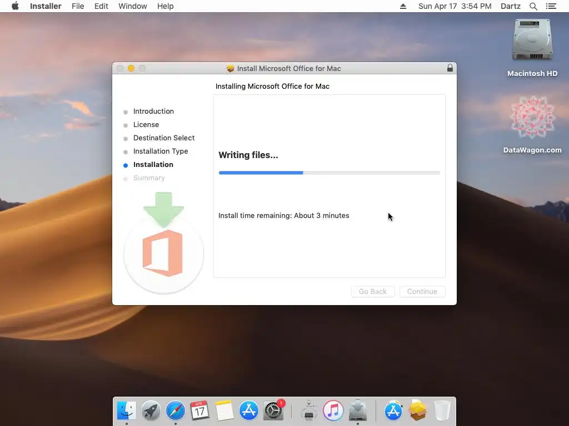
Task: Click the Writing files... status text
Action: coord(248,155)
